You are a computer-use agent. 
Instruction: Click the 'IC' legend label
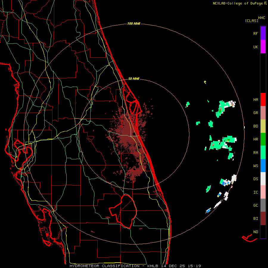(x=255, y=192)
